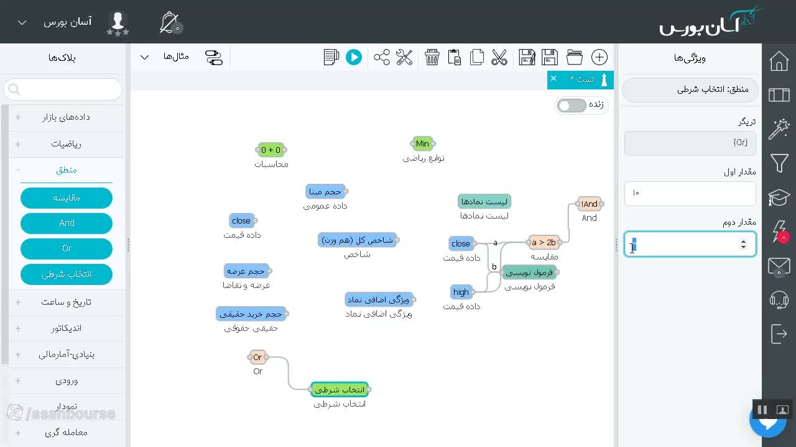The height and width of the screenshot is (447, 796).
Task: Click the wrench and screwdriver tools icon
Action: (x=404, y=57)
